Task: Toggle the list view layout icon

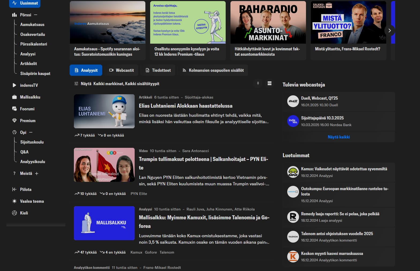Action: click(269, 84)
